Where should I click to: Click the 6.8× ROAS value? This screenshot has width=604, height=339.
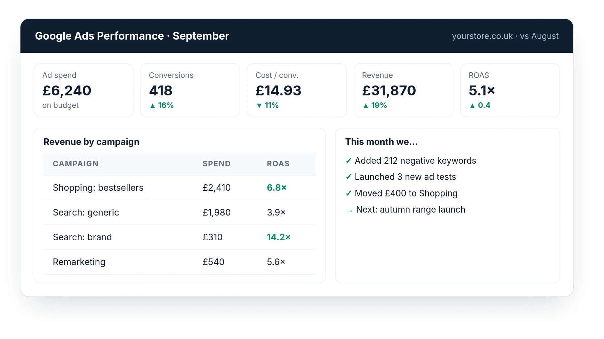(x=276, y=188)
